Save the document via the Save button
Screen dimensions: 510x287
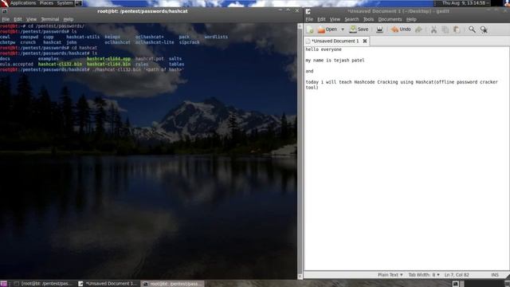(359, 29)
